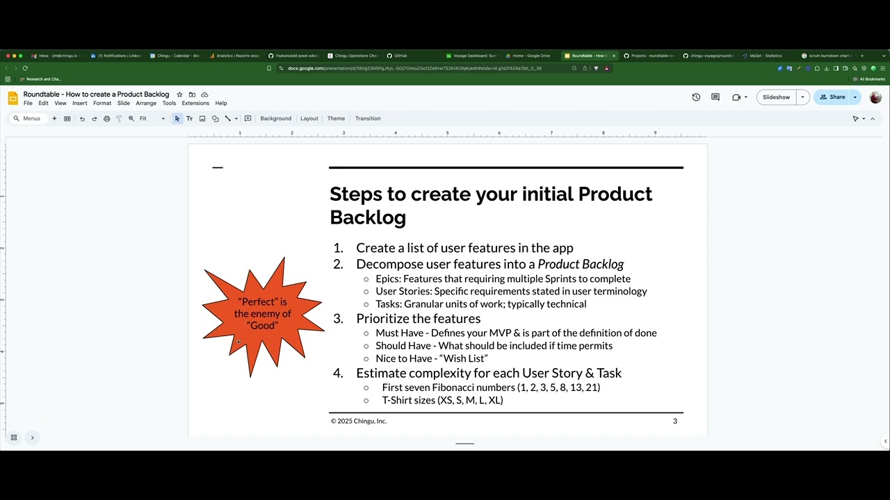The image size is (890, 500).
Task: Search the Menus field
Action: [28, 119]
